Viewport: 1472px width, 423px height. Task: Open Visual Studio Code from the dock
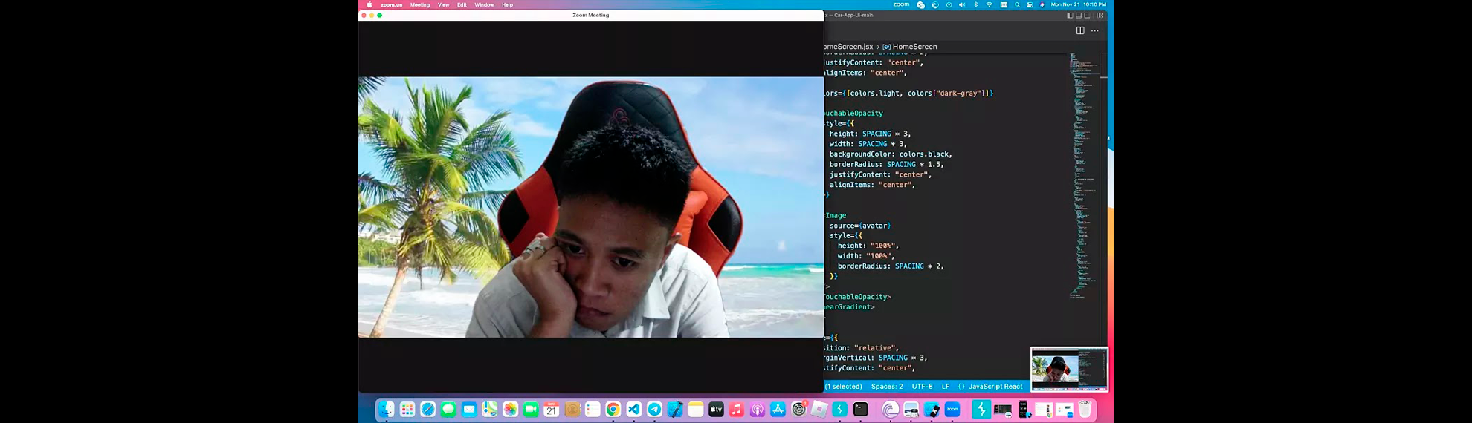pos(633,410)
